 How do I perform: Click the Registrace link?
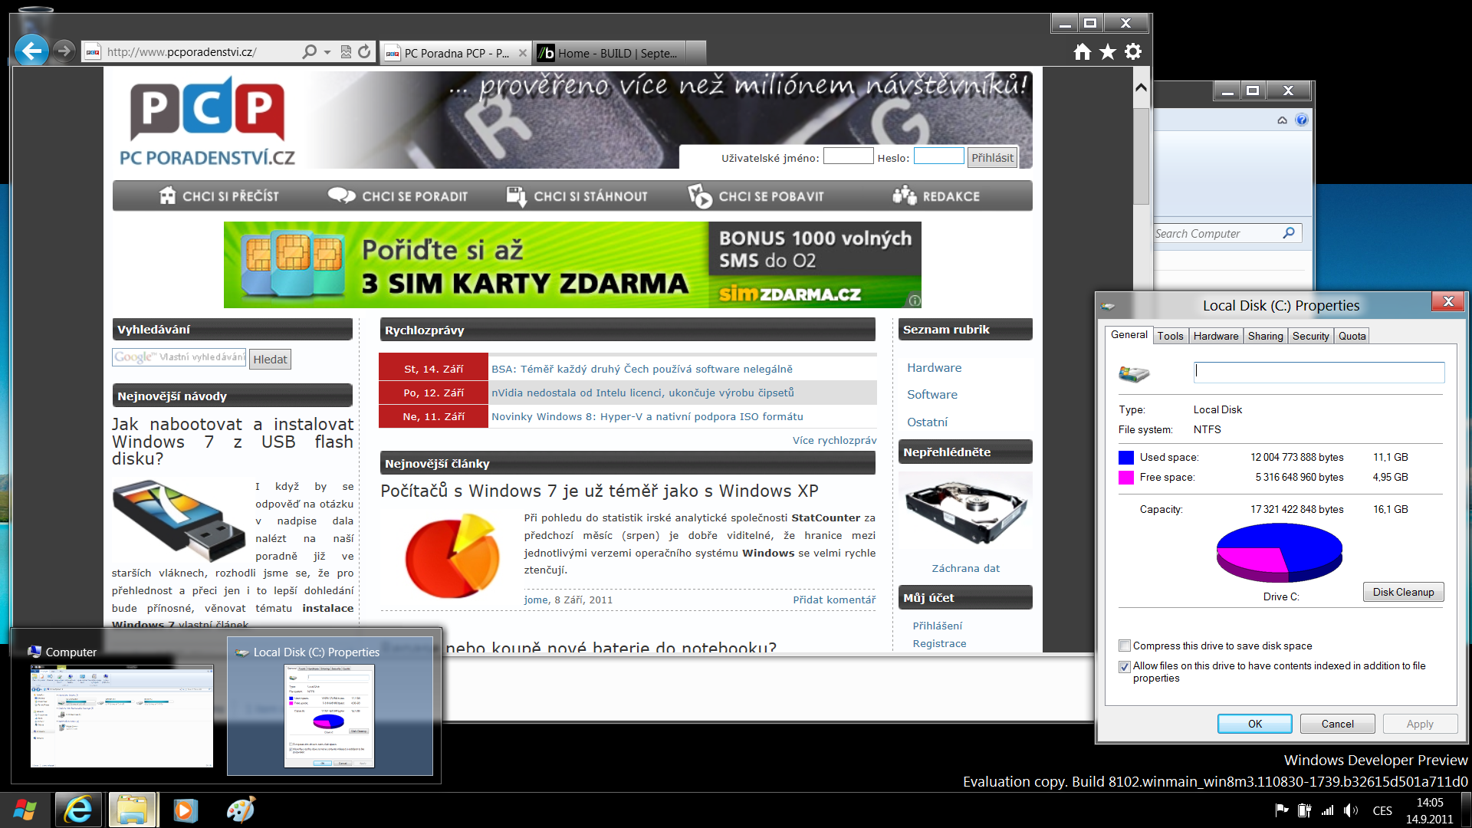(x=939, y=643)
